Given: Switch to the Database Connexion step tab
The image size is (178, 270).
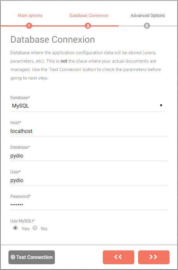Looking at the screenshot, I should pyautogui.click(x=89, y=15).
